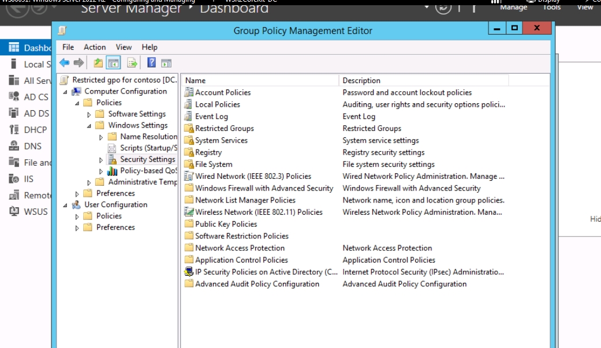
Task: Expand Preferences under User Configuration
Action: point(77,227)
